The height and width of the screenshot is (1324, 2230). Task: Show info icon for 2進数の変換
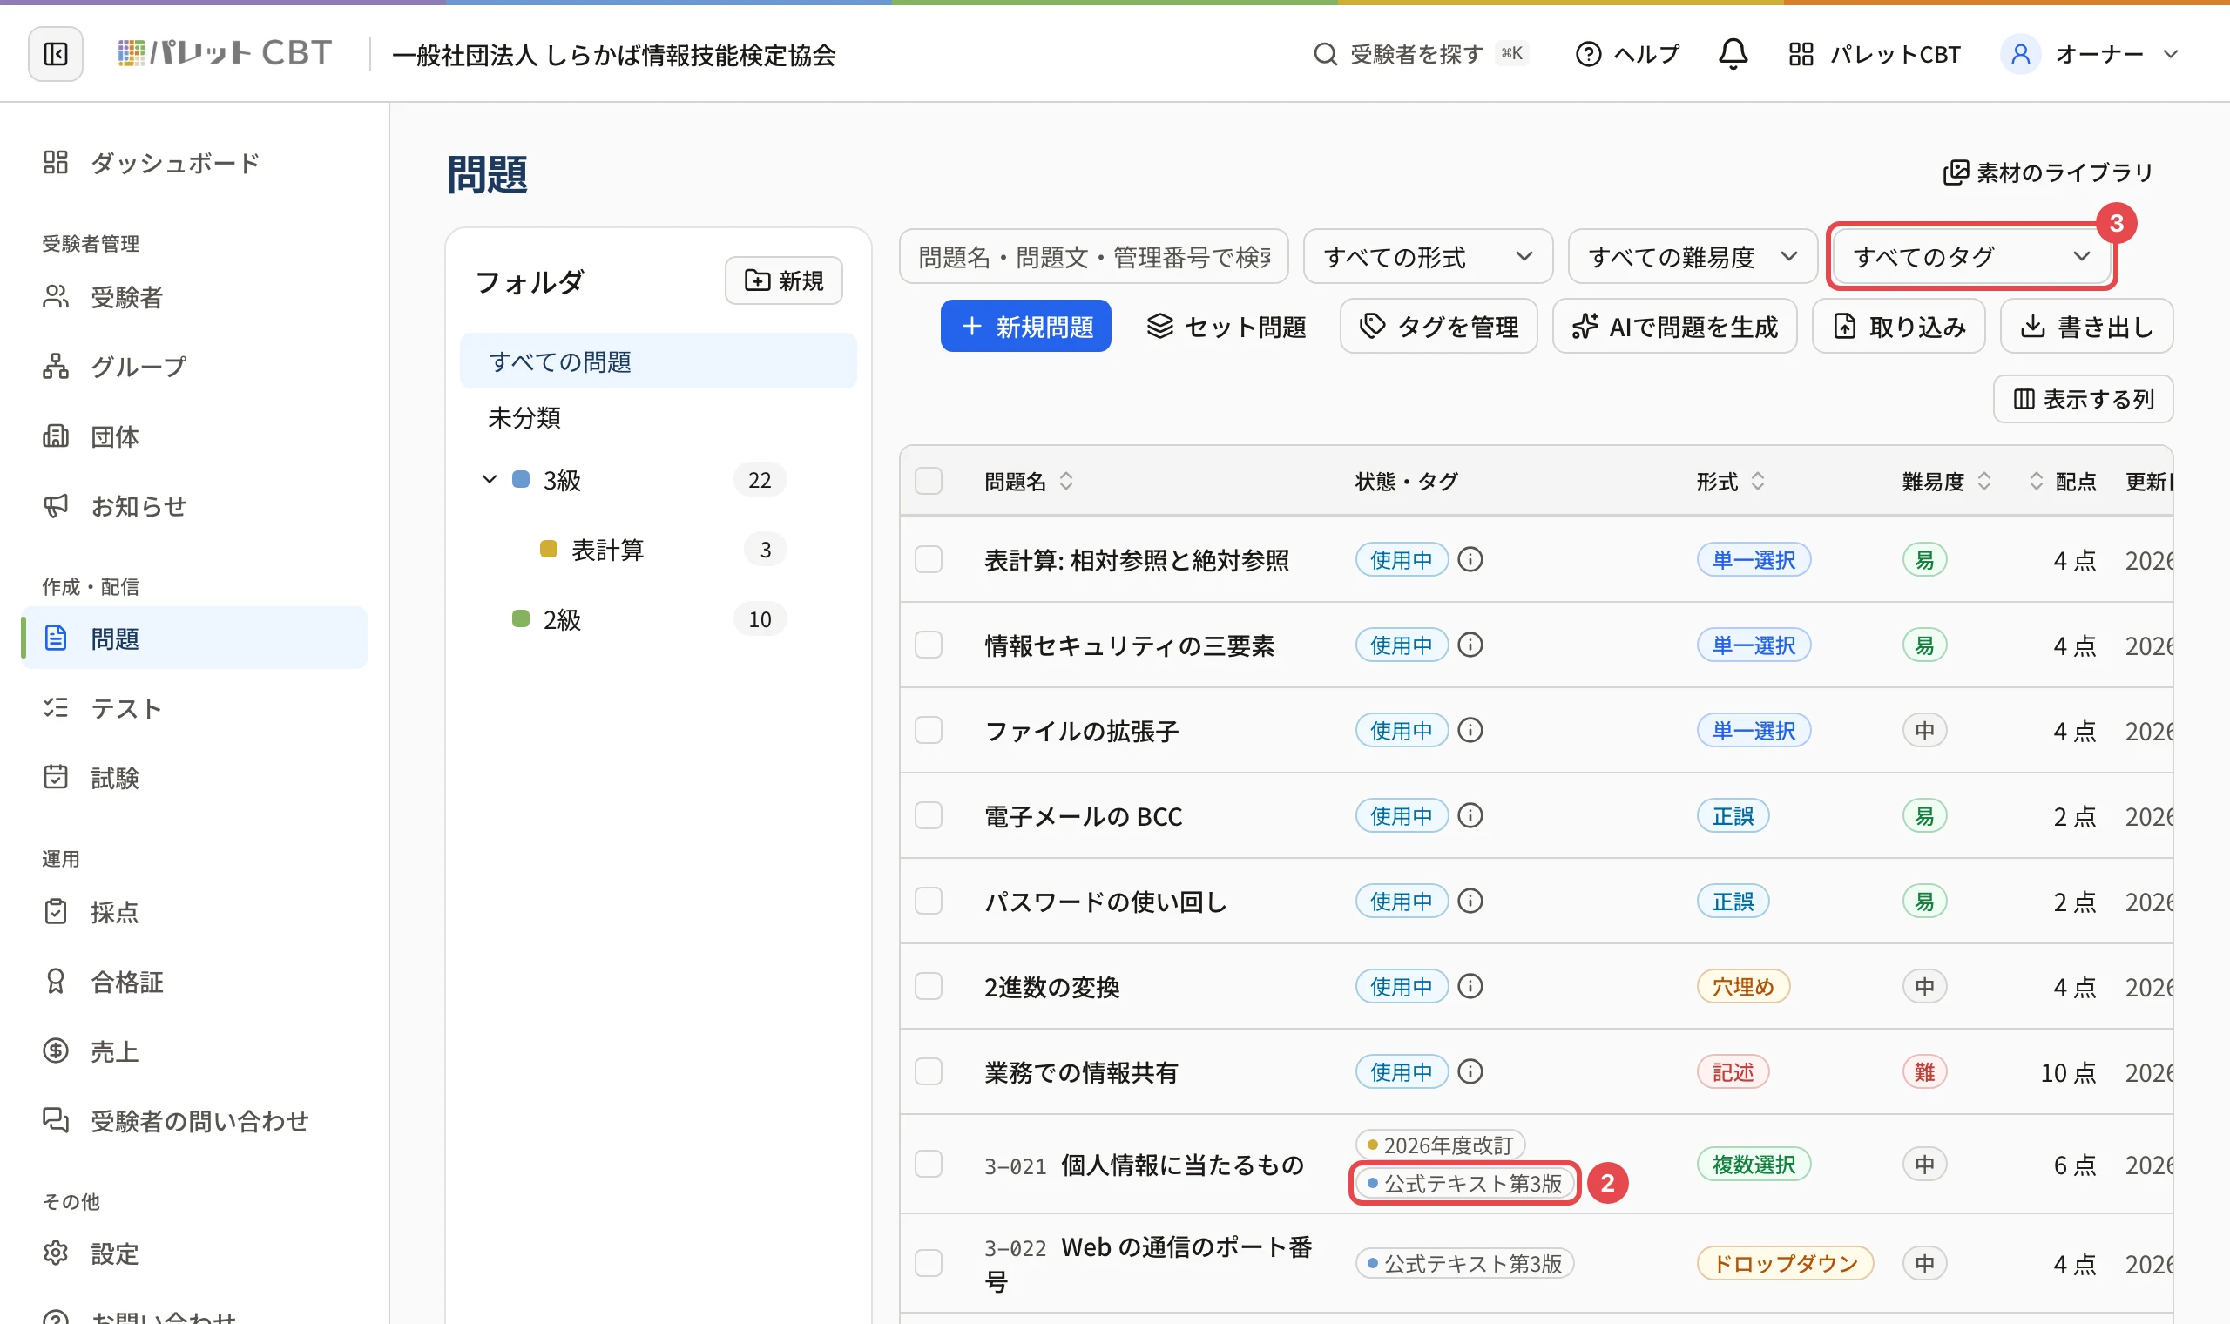click(1470, 986)
